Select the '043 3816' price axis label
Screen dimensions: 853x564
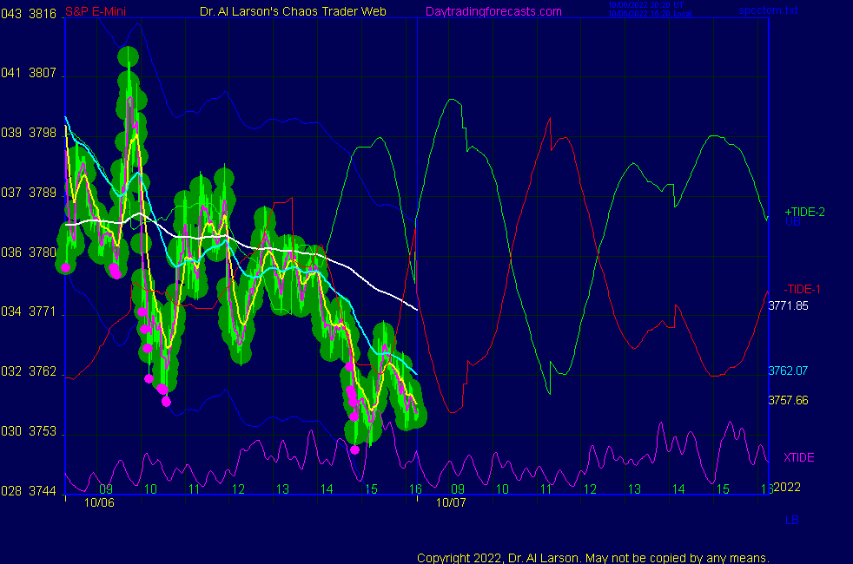[x=29, y=14]
